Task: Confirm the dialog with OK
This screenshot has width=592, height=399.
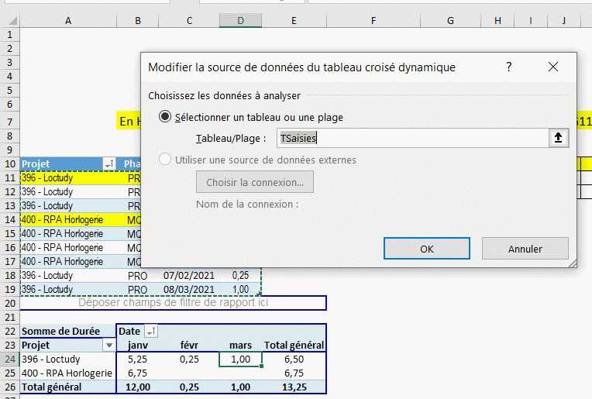Action: tap(427, 249)
